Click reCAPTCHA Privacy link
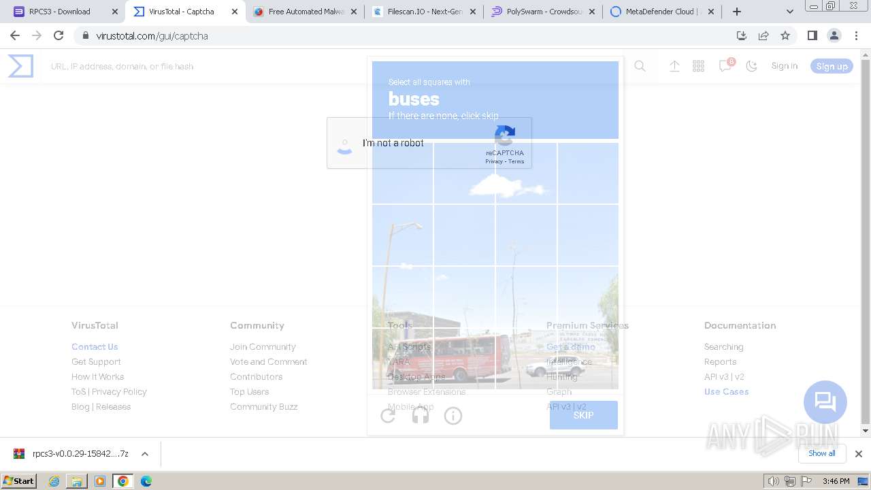Screen dimensions: 871x490 (494, 161)
